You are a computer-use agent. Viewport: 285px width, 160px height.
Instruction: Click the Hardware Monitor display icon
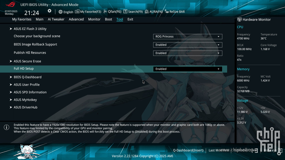coord(239,19)
